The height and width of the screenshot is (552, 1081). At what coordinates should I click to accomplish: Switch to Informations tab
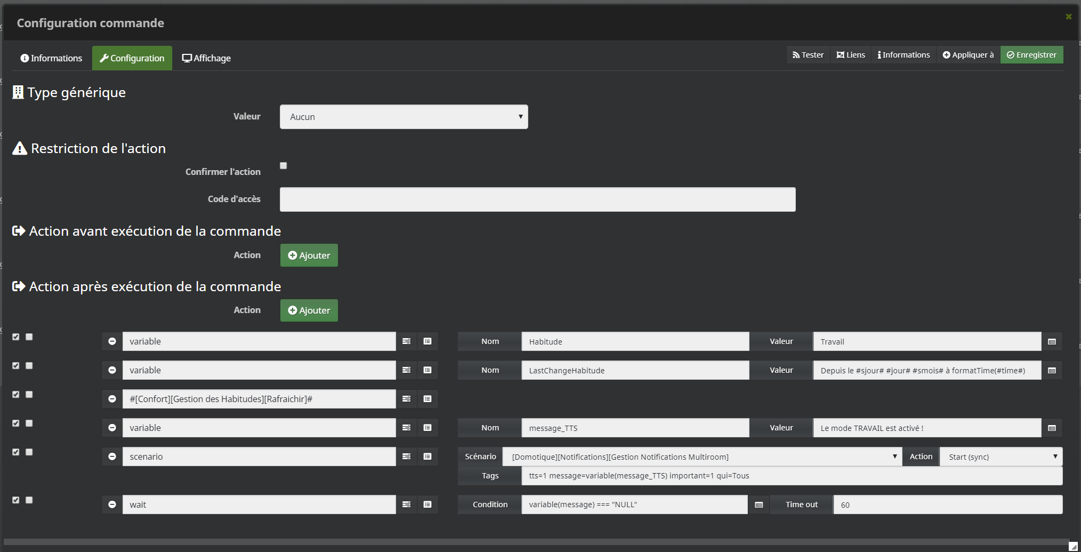pos(51,58)
